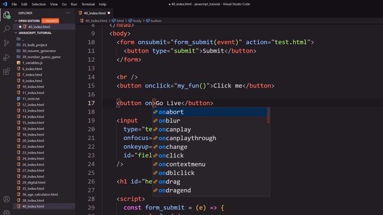Open the Accounts menu icon
383x215 pixels.
pos(7,199)
